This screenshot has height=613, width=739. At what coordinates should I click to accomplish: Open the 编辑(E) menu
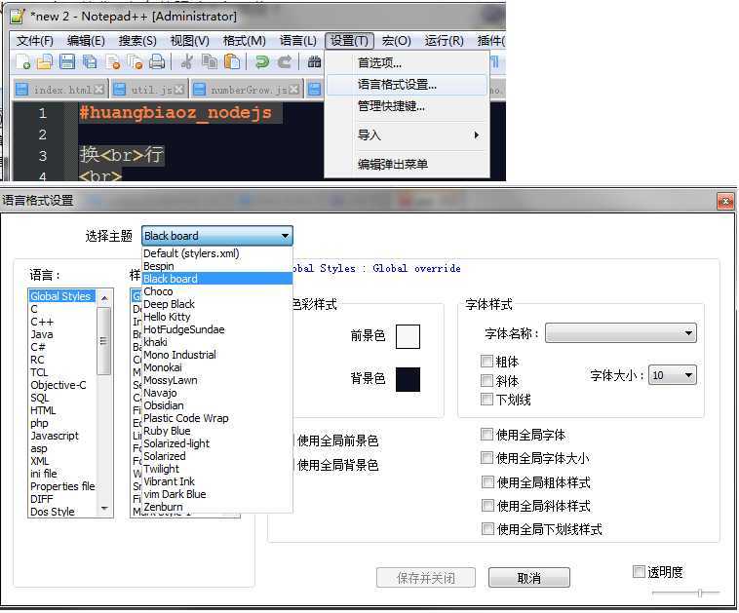[86, 41]
